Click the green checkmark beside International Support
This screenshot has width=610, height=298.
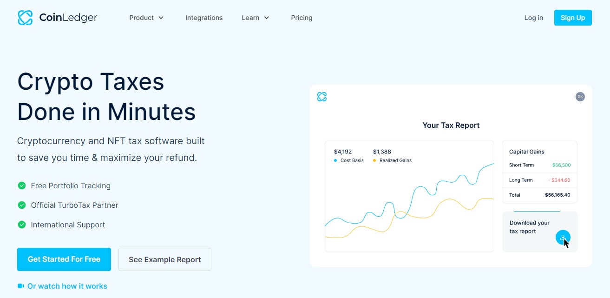click(21, 225)
